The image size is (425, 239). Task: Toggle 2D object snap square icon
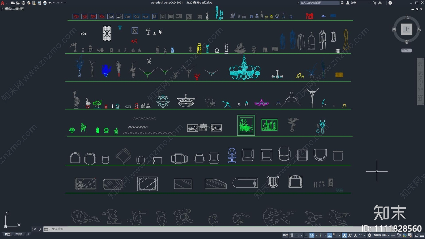coord(335,235)
